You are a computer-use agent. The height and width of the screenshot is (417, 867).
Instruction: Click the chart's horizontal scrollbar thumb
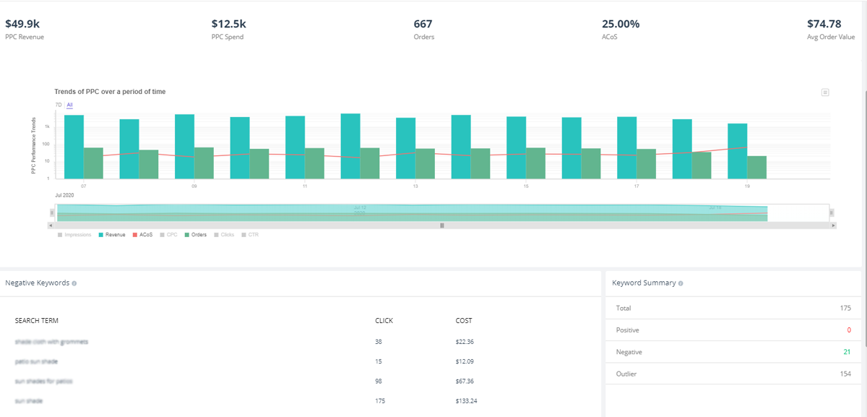click(x=442, y=225)
